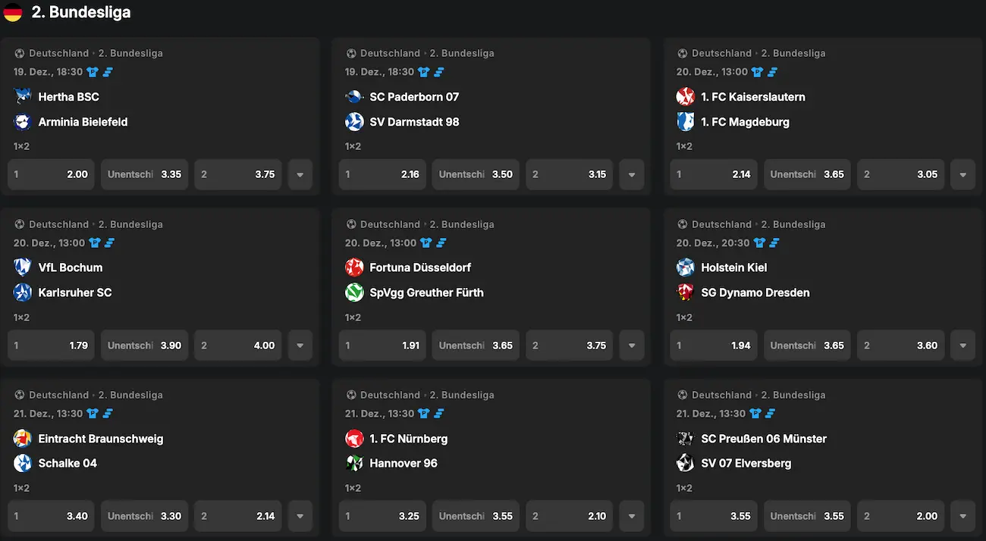
Task: Expand additional odds on Bochum vs Karlsruher SC
Action: (300, 345)
